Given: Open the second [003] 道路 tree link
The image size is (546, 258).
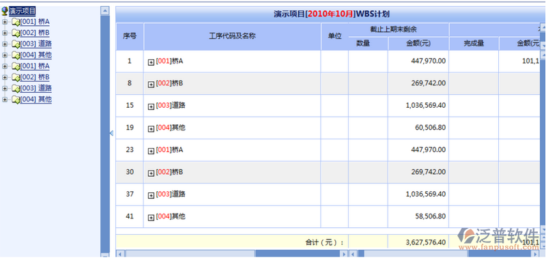Looking at the screenshot, I should tap(36, 88).
